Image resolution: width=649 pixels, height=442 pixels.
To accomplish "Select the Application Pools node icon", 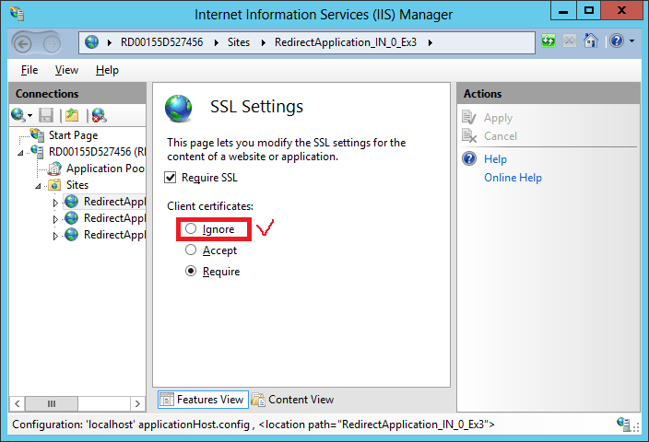I will coord(54,169).
